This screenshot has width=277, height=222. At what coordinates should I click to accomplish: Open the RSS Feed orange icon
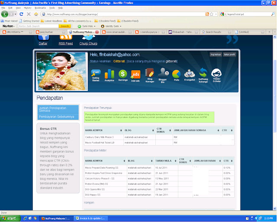point(66,37)
